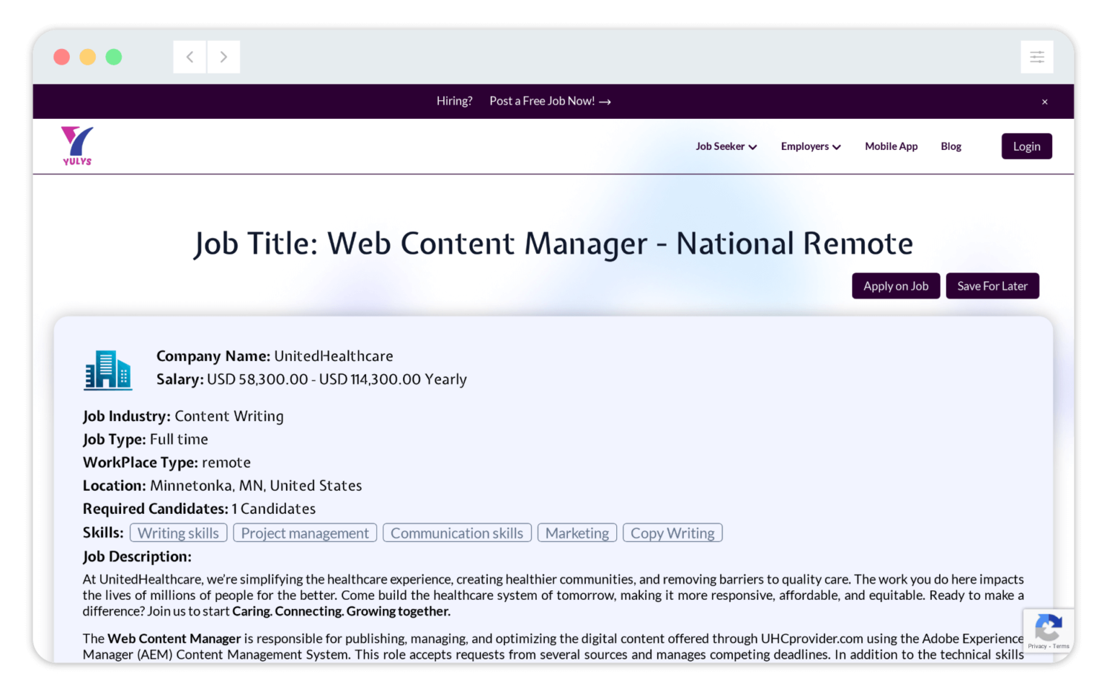Select the Writing skills tag

pyautogui.click(x=178, y=533)
